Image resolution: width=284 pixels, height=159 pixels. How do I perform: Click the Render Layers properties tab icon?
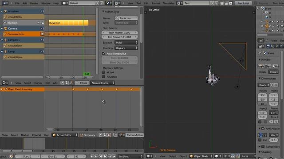click(x=272, y=46)
